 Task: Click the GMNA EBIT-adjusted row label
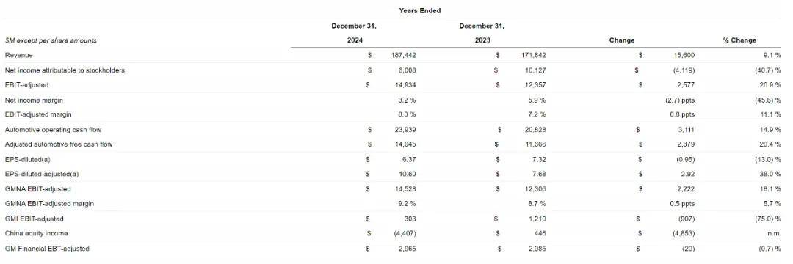point(37,188)
